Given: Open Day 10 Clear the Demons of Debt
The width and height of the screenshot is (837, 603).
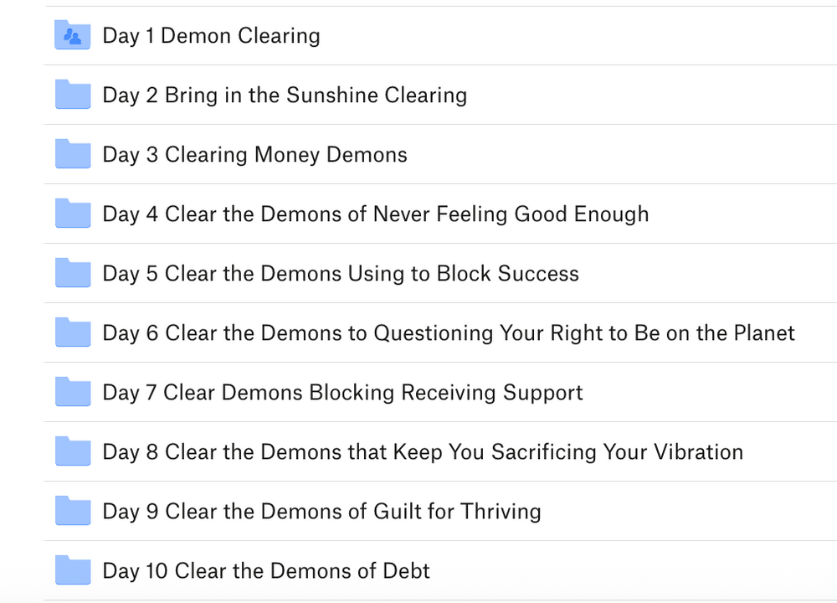Looking at the screenshot, I should [266, 571].
